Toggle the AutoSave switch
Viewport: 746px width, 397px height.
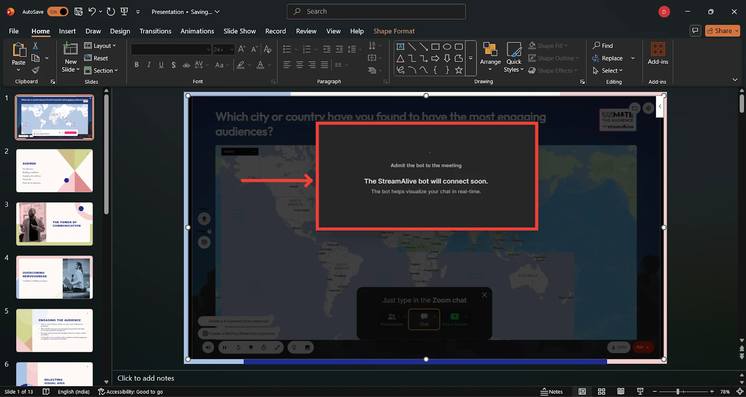click(57, 12)
